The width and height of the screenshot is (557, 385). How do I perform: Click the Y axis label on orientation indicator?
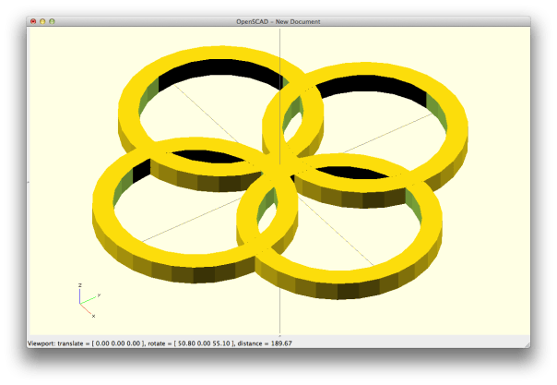coord(98,295)
